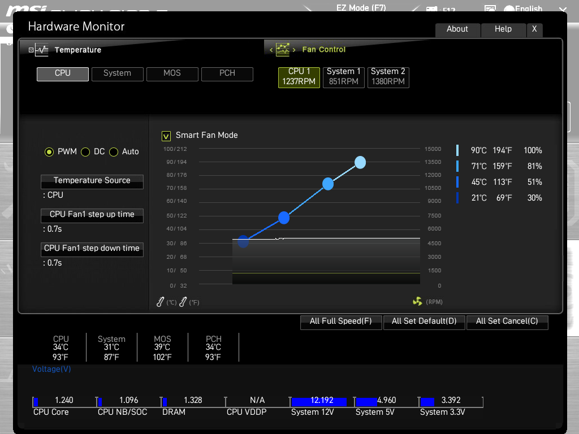Close the Hardware Monitor with X
579x434 pixels.
534,29
